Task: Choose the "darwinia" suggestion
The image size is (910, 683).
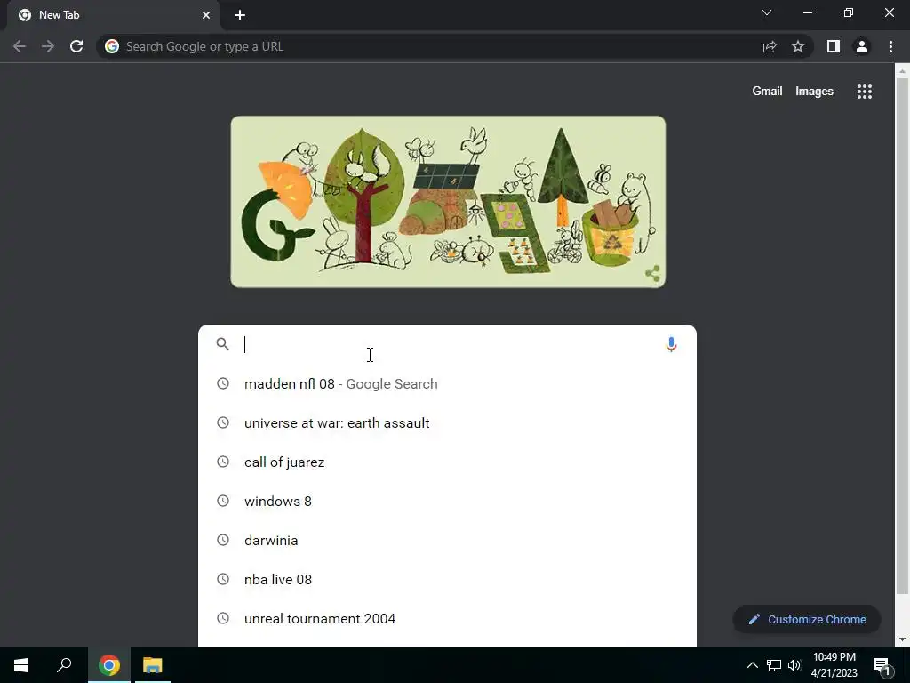Action: (x=447, y=540)
